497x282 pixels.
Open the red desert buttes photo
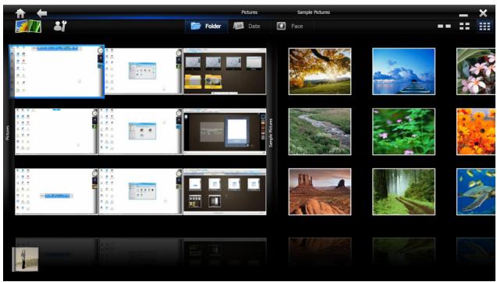click(320, 192)
